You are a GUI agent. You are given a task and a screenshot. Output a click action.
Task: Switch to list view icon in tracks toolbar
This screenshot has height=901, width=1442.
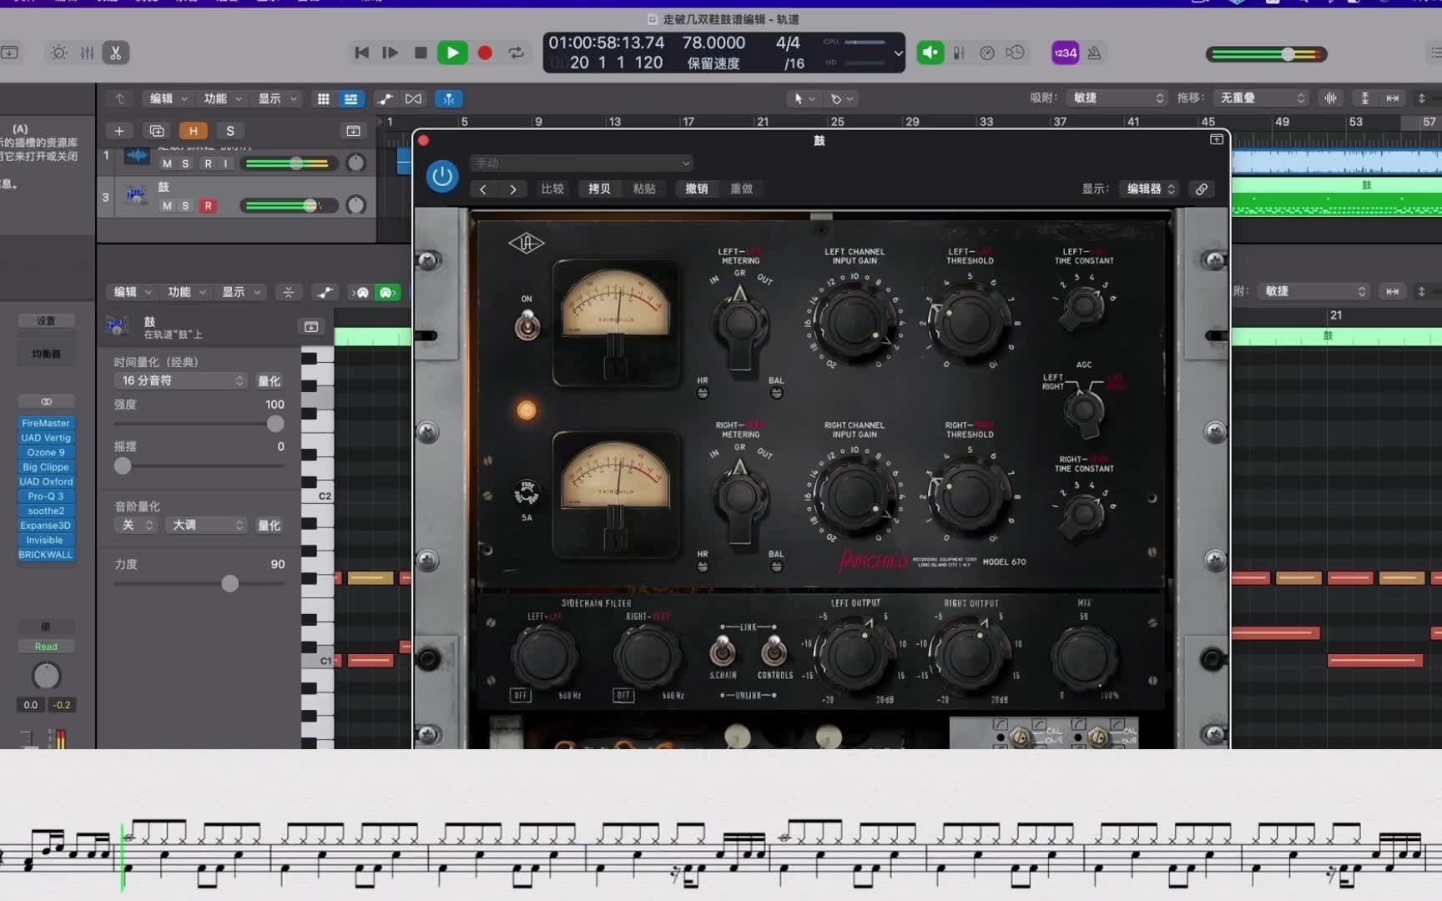(350, 98)
